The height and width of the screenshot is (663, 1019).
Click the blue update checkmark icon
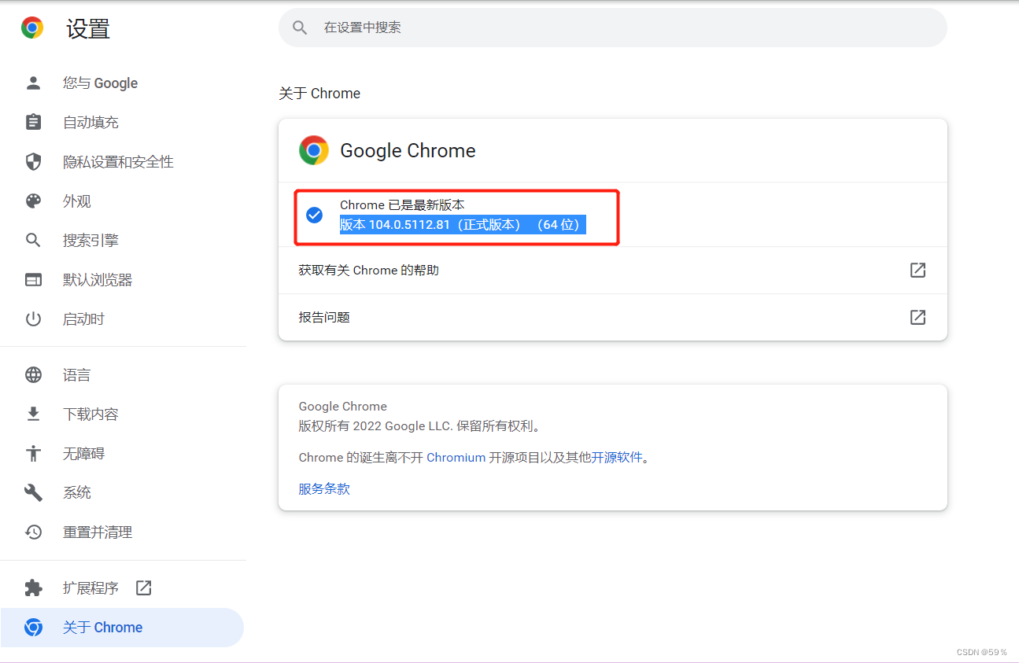pyautogui.click(x=315, y=214)
